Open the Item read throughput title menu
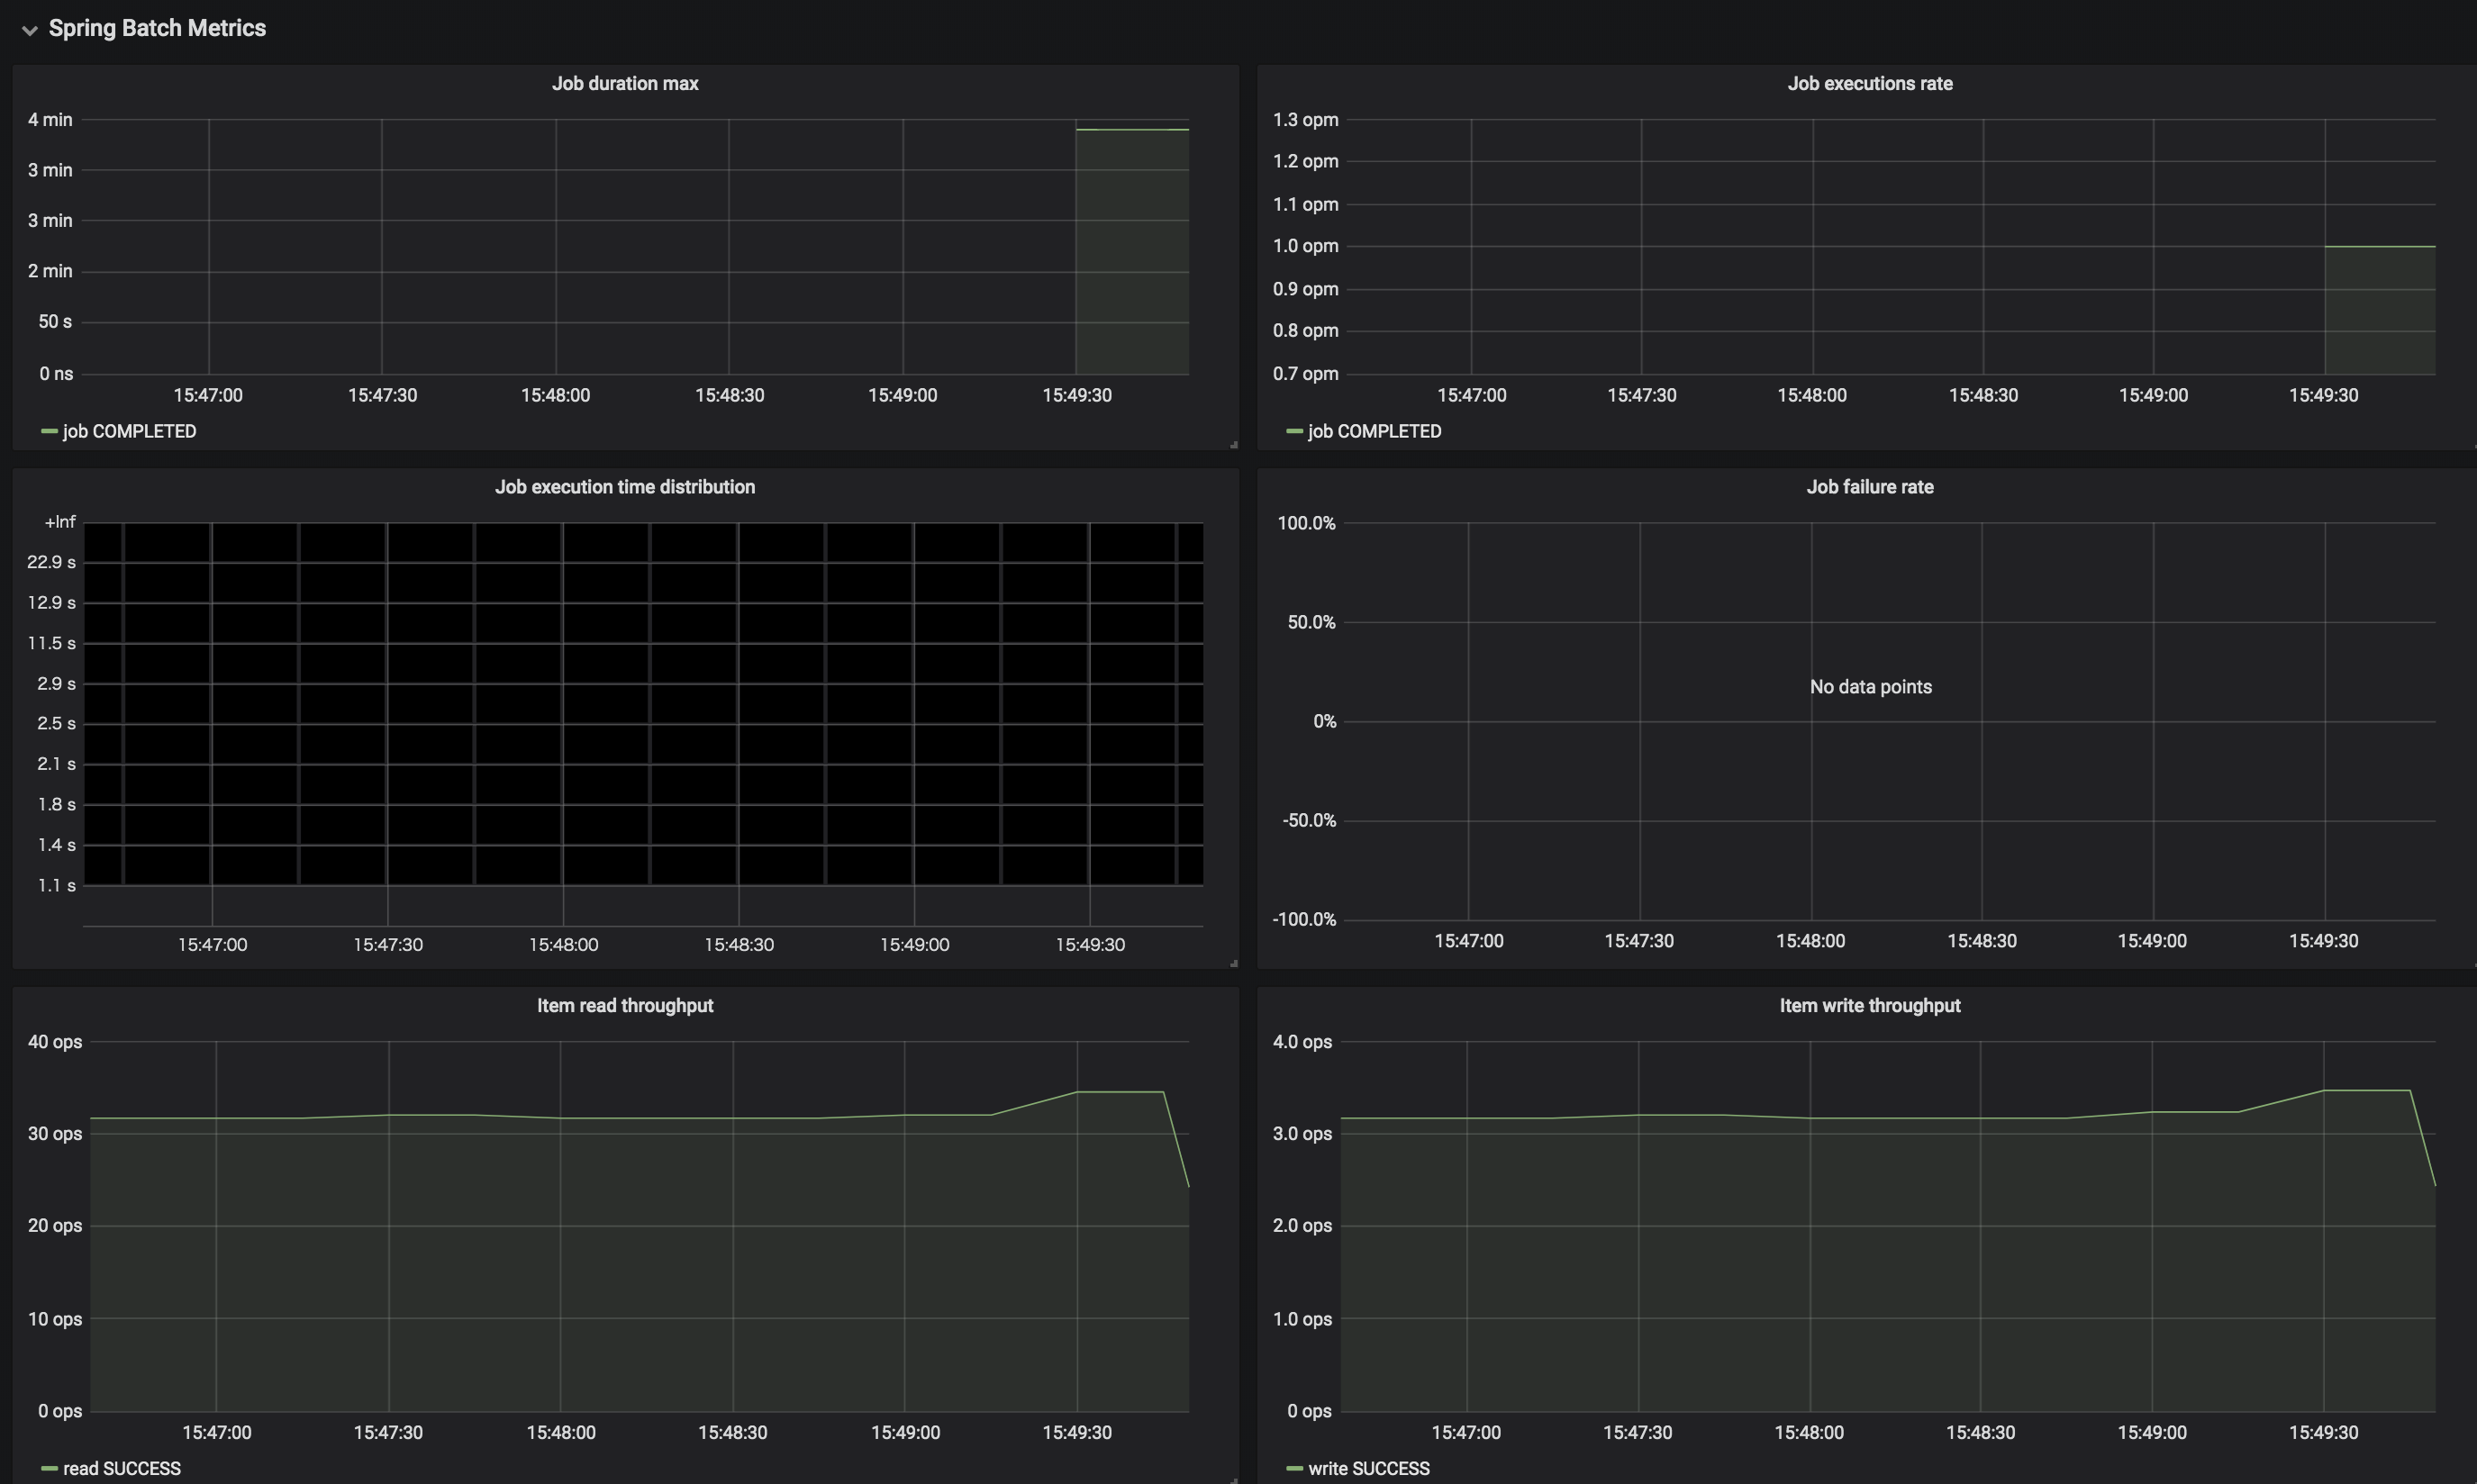This screenshot has height=1484, width=2477. click(x=625, y=1006)
